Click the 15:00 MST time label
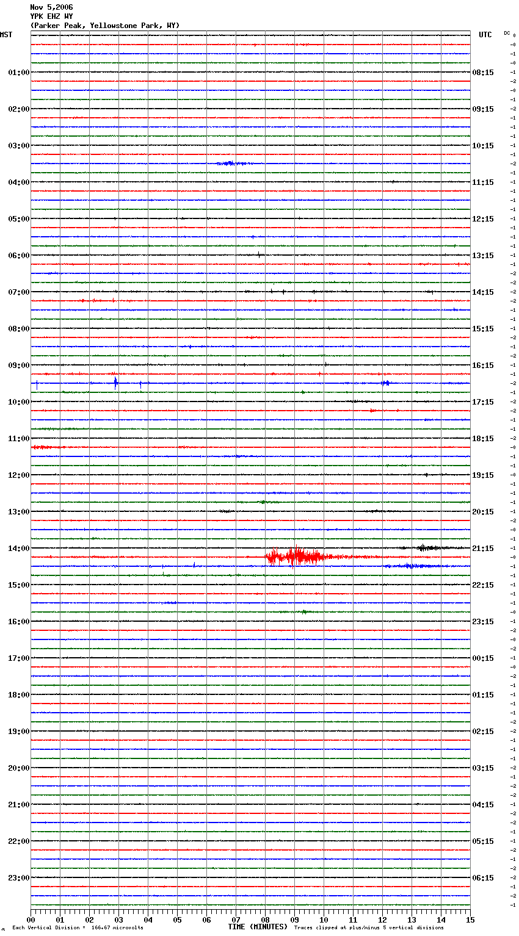 click(x=19, y=585)
